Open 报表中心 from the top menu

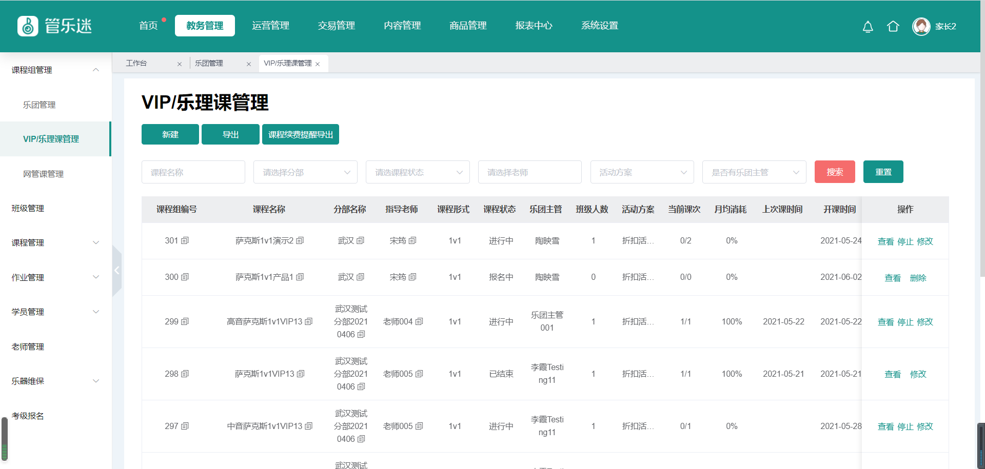click(534, 26)
